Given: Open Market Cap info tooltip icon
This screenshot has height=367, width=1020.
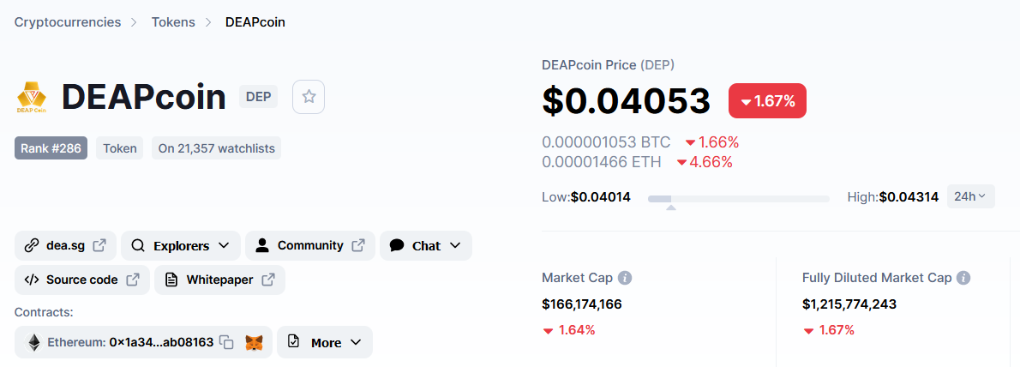Looking at the screenshot, I should coord(625,278).
